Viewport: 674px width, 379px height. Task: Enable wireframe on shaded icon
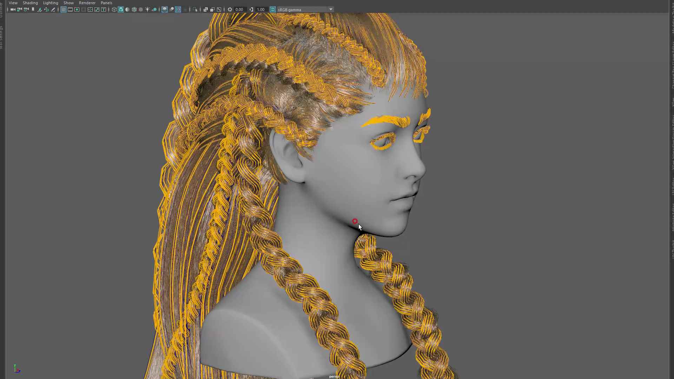pyautogui.click(x=134, y=9)
